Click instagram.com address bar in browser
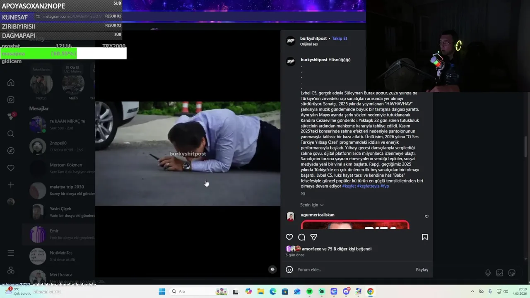The image size is (530, 298). 72,17
